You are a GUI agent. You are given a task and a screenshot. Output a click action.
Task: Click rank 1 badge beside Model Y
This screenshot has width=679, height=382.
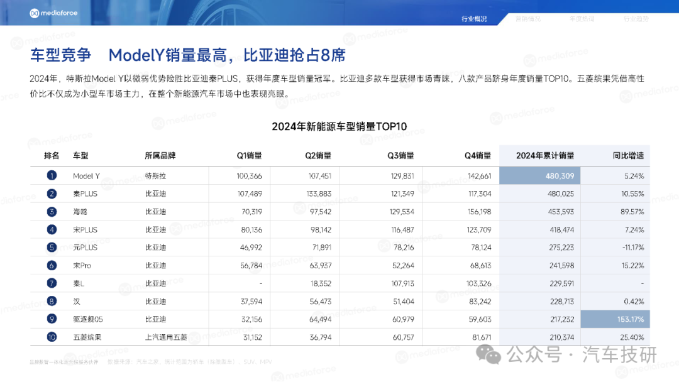tap(52, 176)
